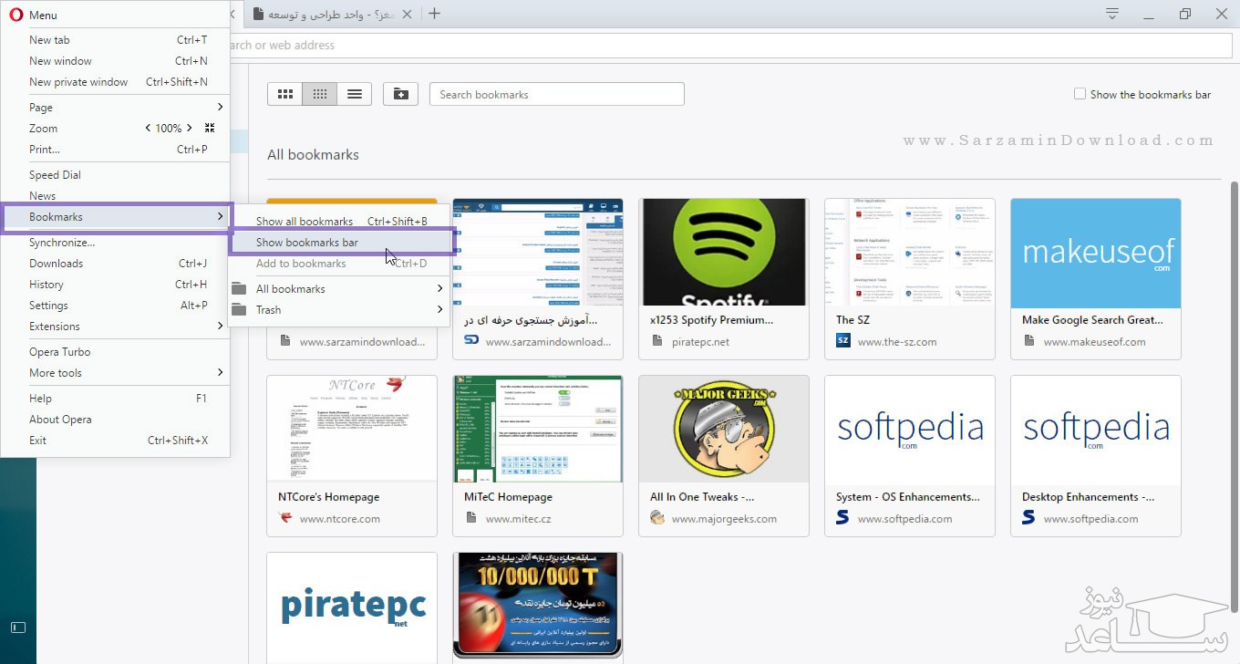The image size is (1240, 664).
Task: Open softpedia Desktop Enhancements thumbnail
Action: pos(1094,429)
